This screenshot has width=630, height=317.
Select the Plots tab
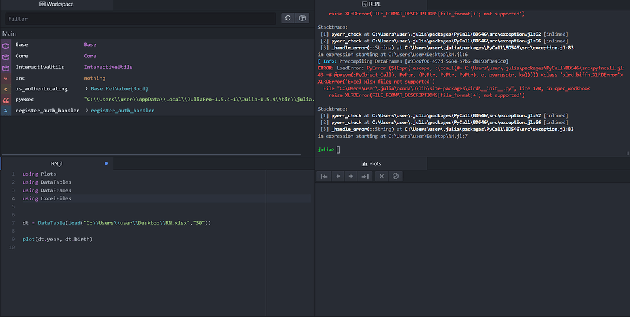click(x=371, y=163)
